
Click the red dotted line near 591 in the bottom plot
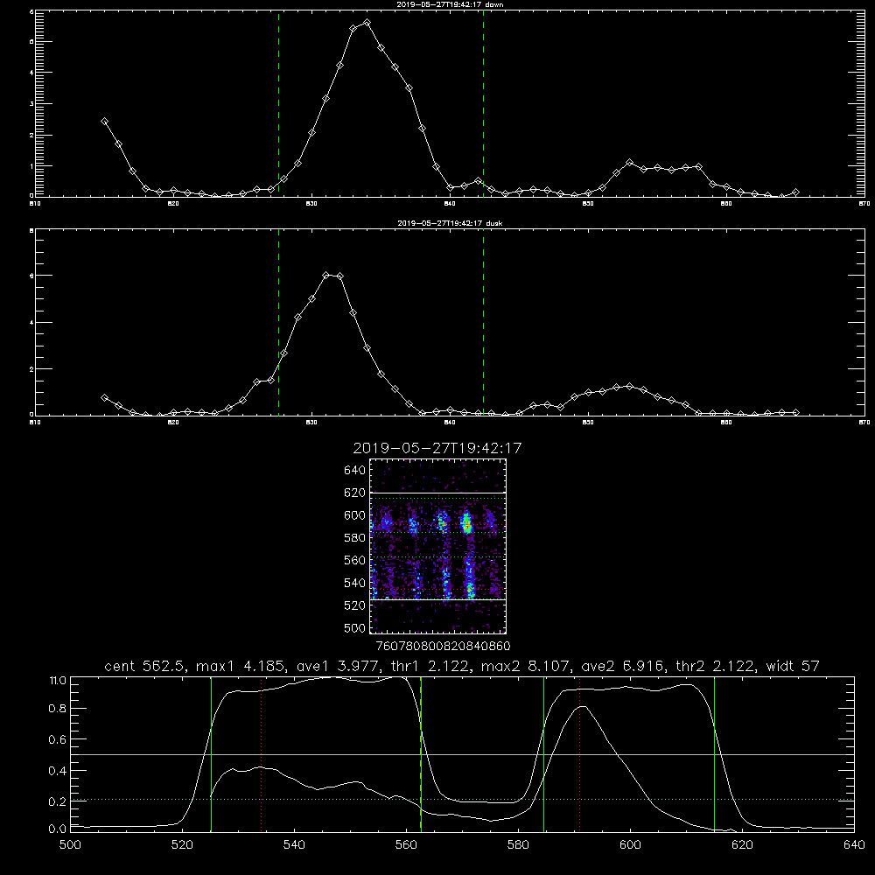point(580,753)
